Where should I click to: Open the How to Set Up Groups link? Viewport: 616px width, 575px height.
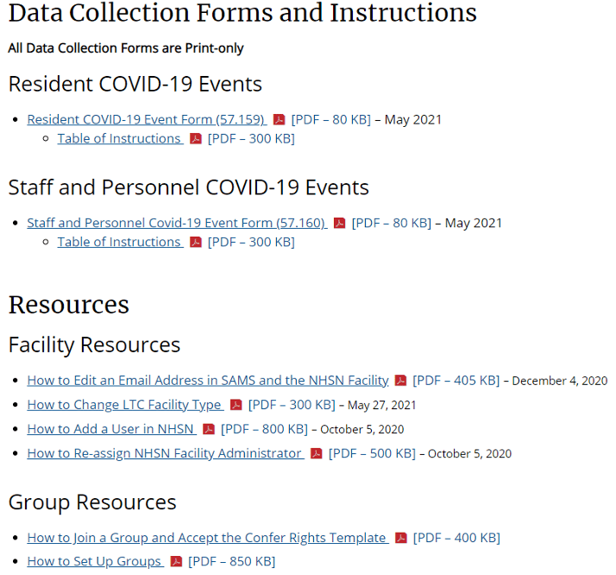[94, 562]
